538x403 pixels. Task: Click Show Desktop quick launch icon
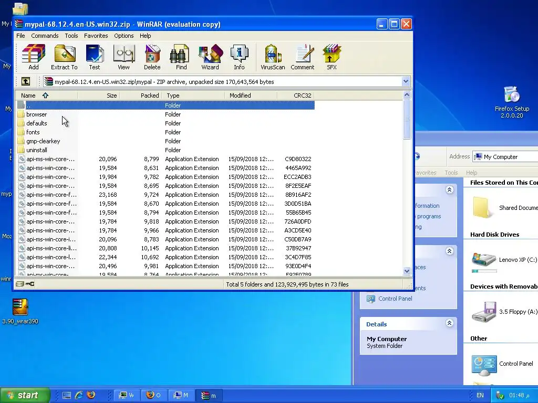tap(67, 395)
